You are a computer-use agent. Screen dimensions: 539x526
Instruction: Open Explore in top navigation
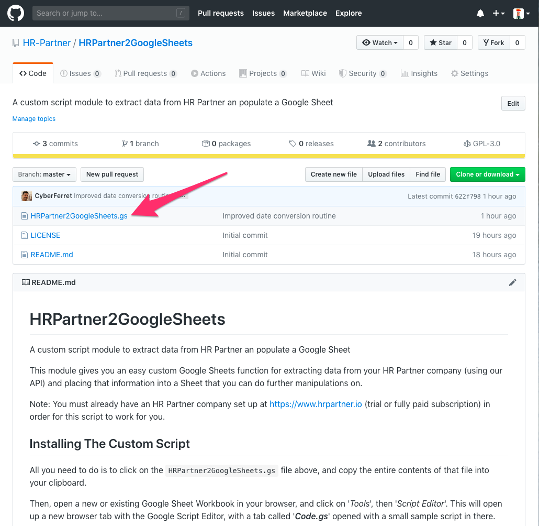349,13
